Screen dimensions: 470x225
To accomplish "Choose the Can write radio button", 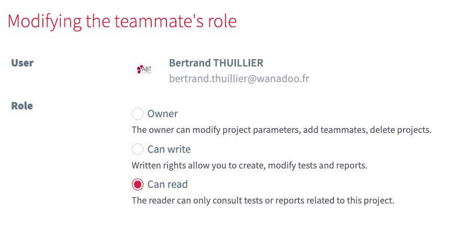I will pyautogui.click(x=137, y=150).
